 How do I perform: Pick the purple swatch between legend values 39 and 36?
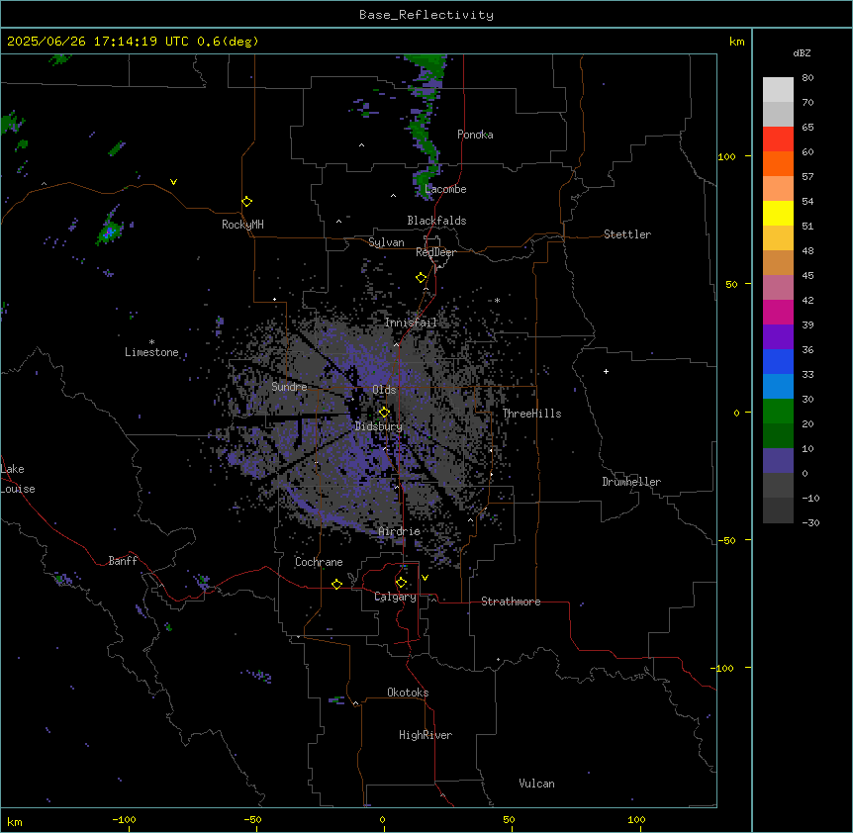778,337
